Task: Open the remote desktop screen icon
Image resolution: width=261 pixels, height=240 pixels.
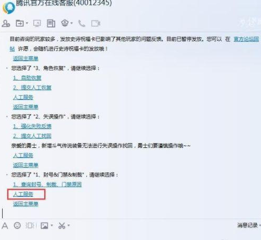Action: pyautogui.click(x=37, y=23)
